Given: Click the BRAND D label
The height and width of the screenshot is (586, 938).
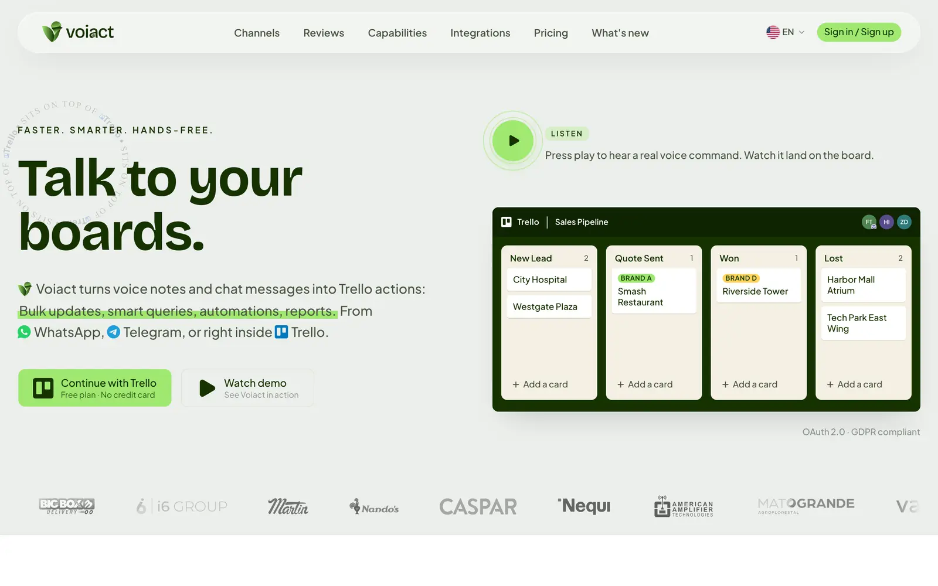Looking at the screenshot, I should pyautogui.click(x=741, y=278).
